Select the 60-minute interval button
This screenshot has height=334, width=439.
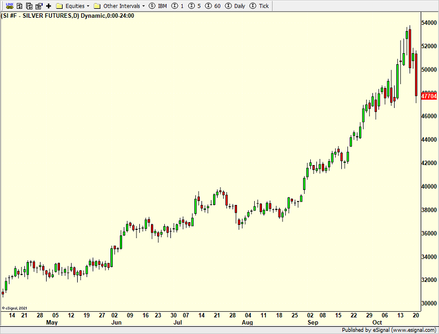[x=213, y=6]
